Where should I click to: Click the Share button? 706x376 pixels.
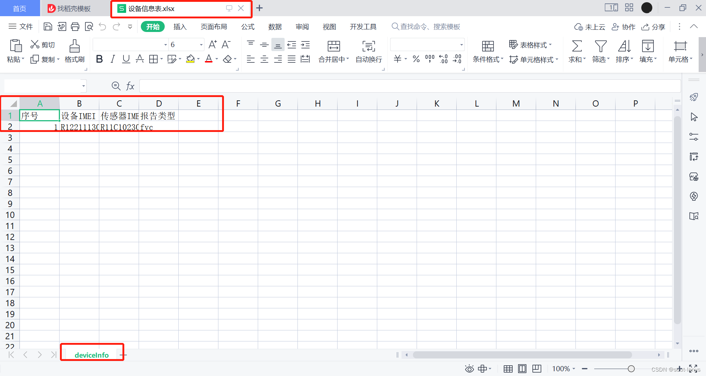pos(653,27)
